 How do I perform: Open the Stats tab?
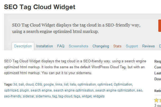pos(117,46)
